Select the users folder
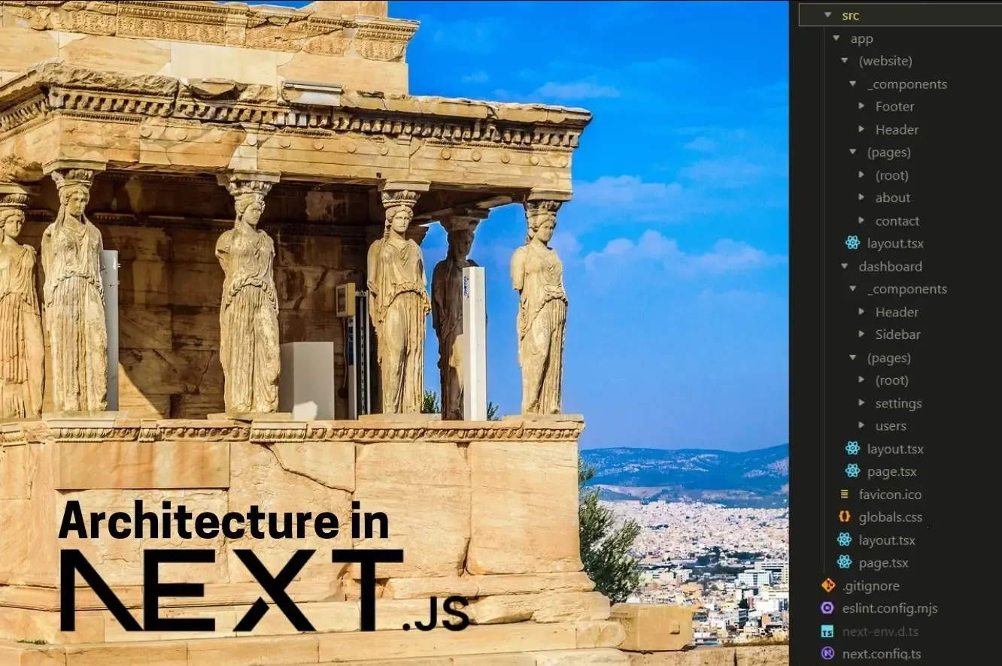Viewport: 1002px width, 666px height. point(891,425)
